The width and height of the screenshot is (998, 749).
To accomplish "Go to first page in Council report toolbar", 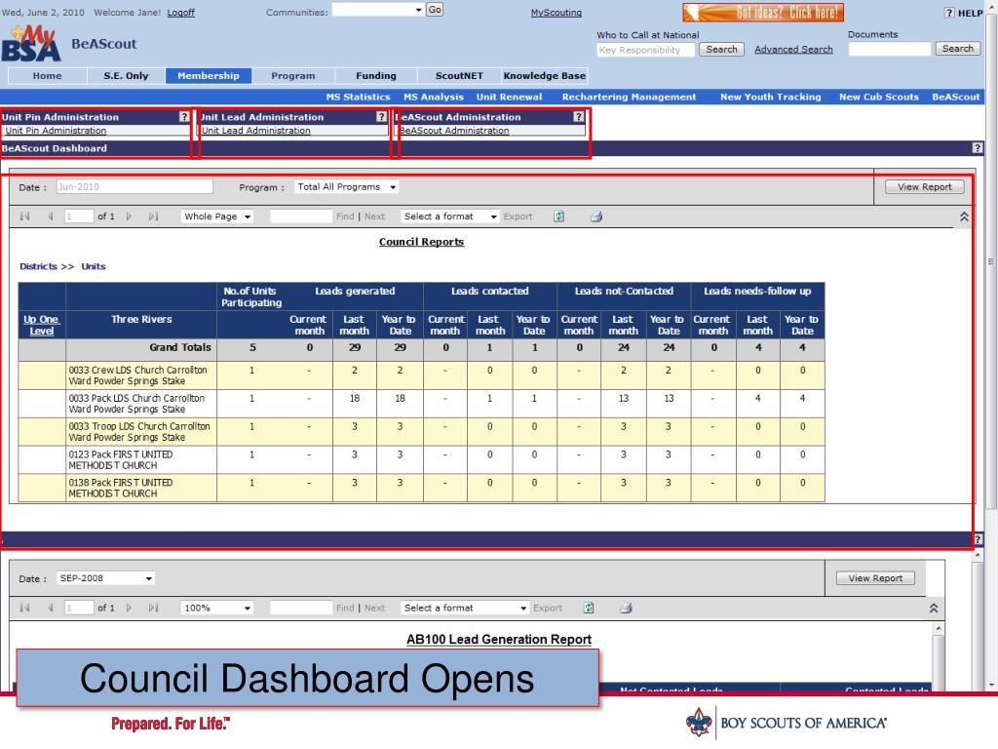I will point(24,217).
